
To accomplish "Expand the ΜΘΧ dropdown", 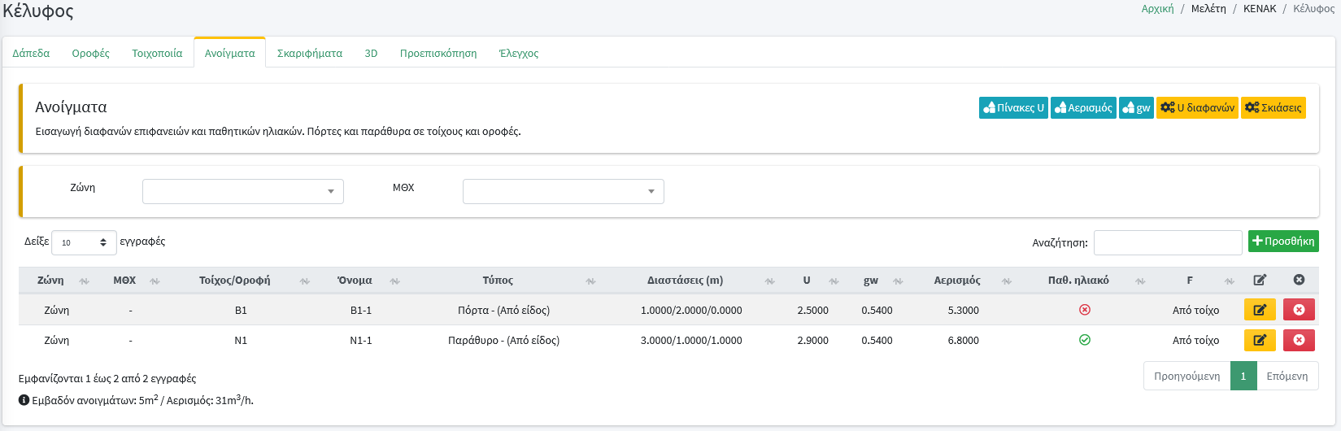I will [563, 191].
